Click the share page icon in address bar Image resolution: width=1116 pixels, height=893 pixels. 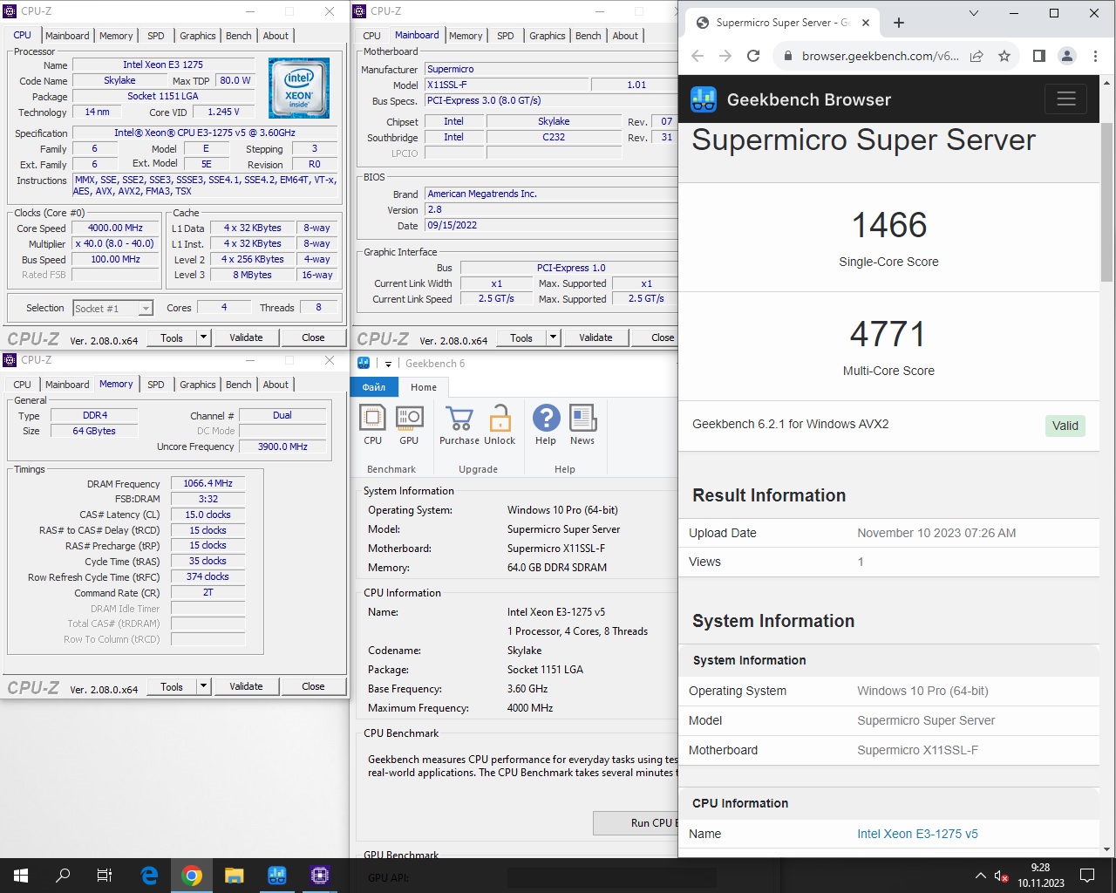pyautogui.click(x=976, y=56)
